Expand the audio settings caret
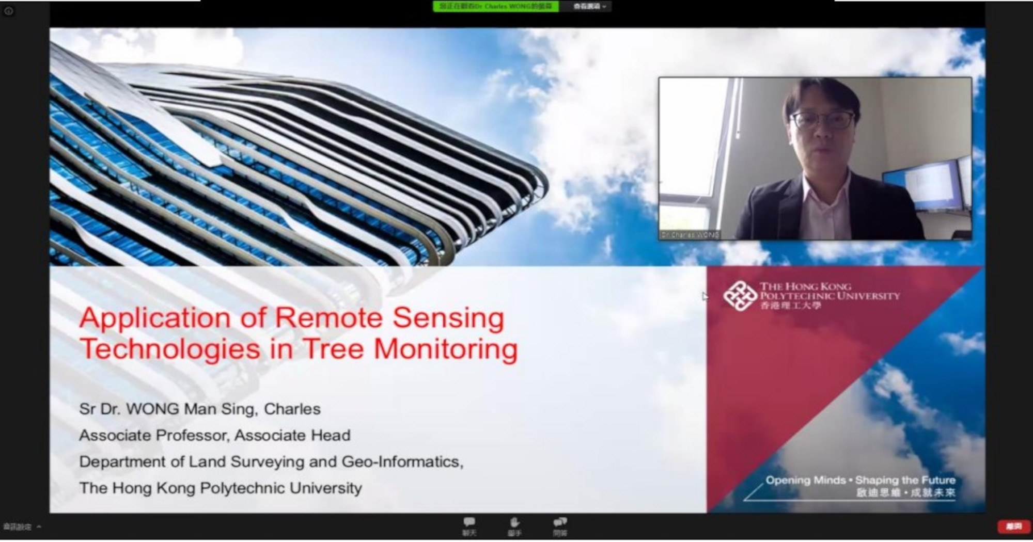This screenshot has height=542, width=1033. point(39,527)
